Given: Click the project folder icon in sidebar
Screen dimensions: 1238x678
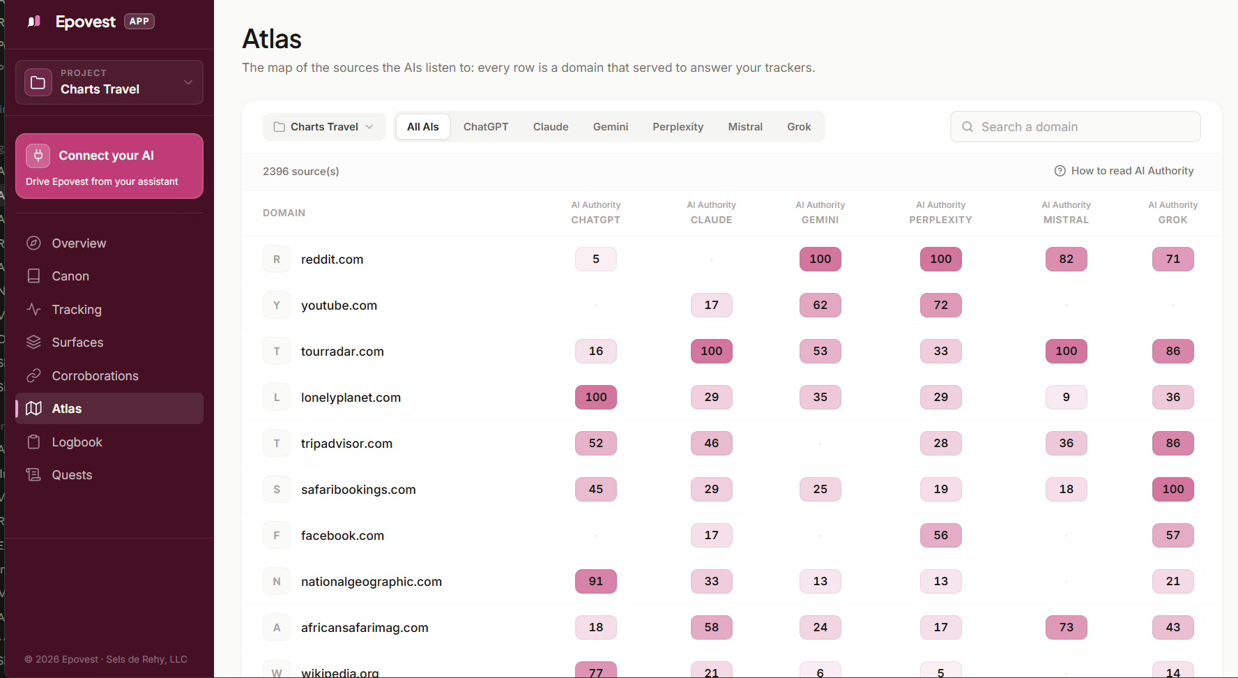Looking at the screenshot, I should click(38, 82).
